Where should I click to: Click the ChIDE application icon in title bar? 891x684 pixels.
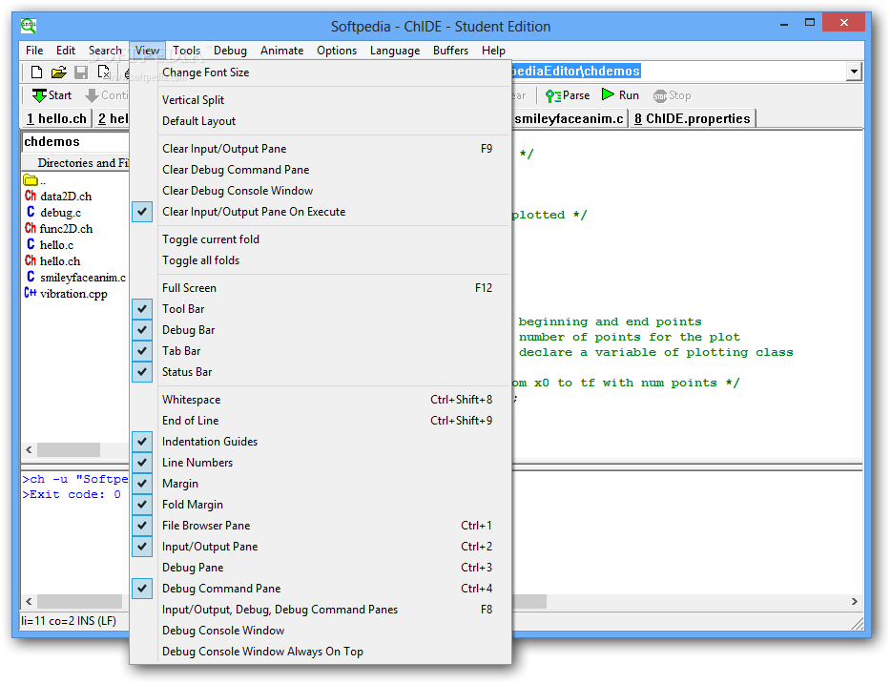coord(29,25)
